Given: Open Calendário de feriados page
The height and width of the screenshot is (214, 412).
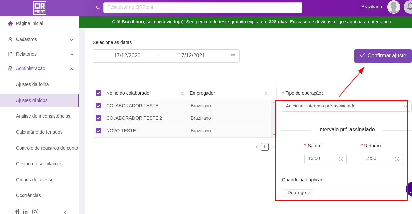Looking at the screenshot, I should (x=39, y=132).
